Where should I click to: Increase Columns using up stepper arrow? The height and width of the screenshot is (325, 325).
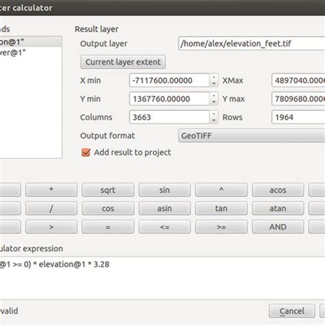[x=214, y=114]
